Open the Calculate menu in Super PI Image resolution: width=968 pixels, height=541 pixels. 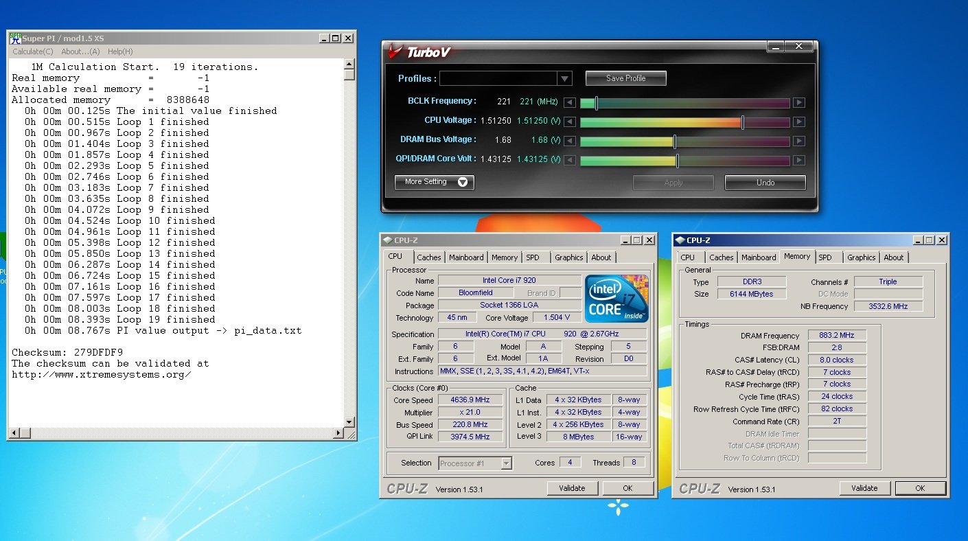32,51
